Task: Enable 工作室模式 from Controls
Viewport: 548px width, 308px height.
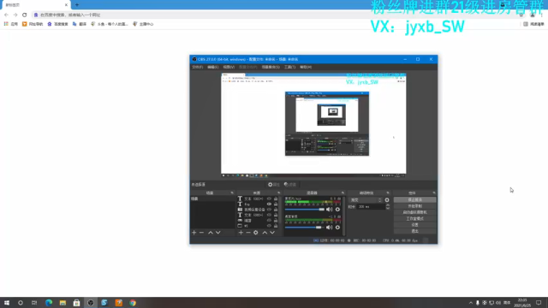Action: tap(414, 219)
